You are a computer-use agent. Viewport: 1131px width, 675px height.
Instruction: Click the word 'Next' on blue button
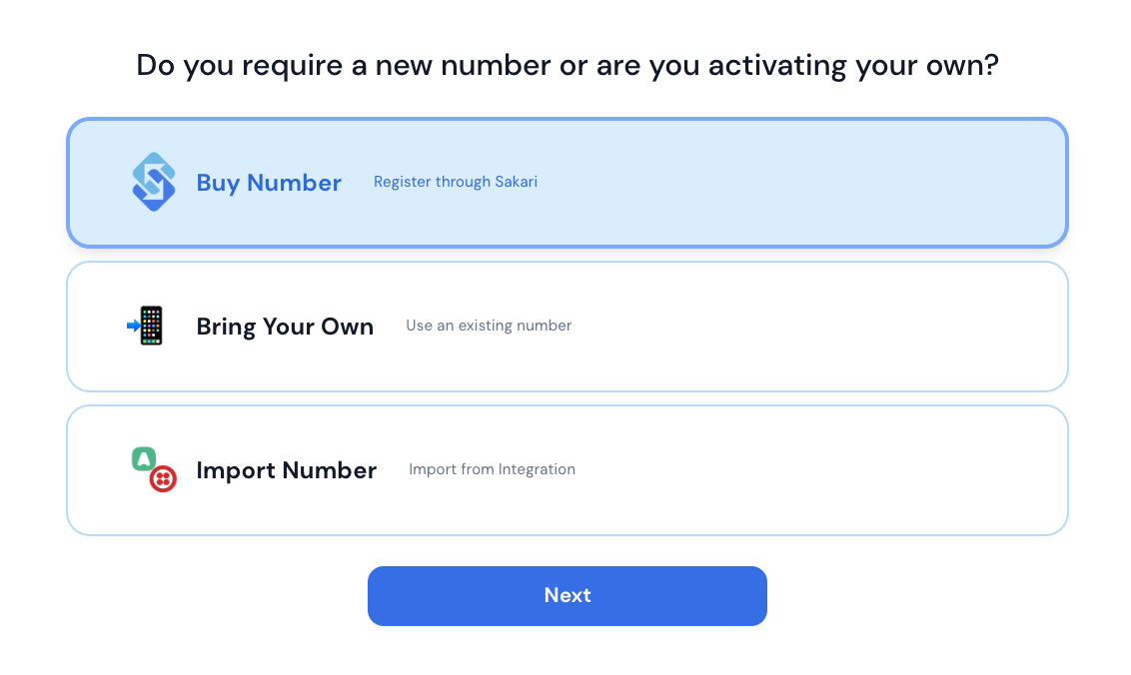click(x=566, y=595)
